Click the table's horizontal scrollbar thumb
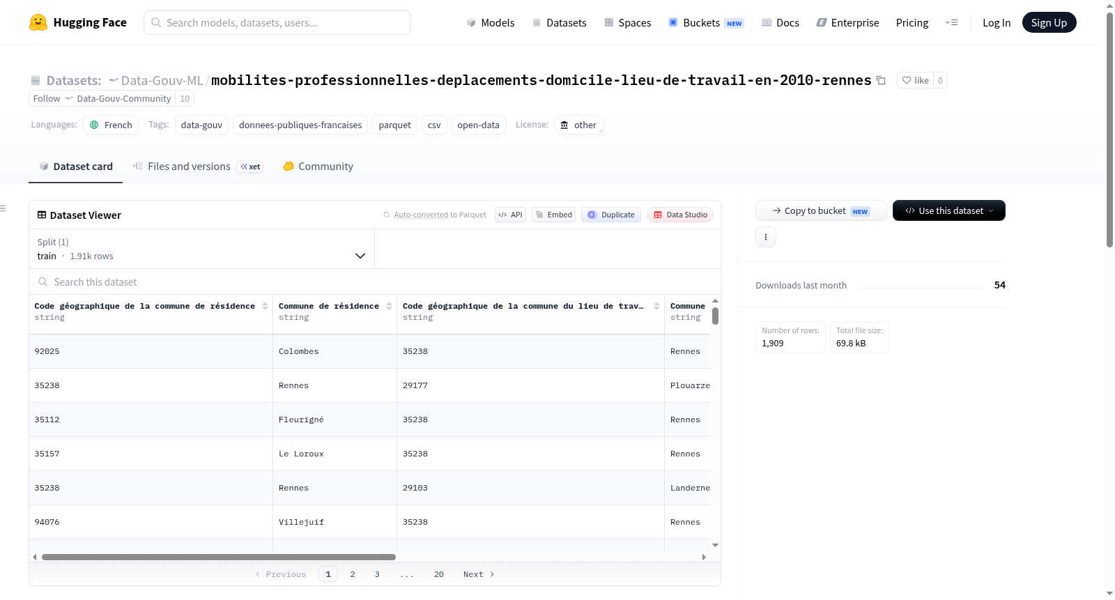 (219, 557)
